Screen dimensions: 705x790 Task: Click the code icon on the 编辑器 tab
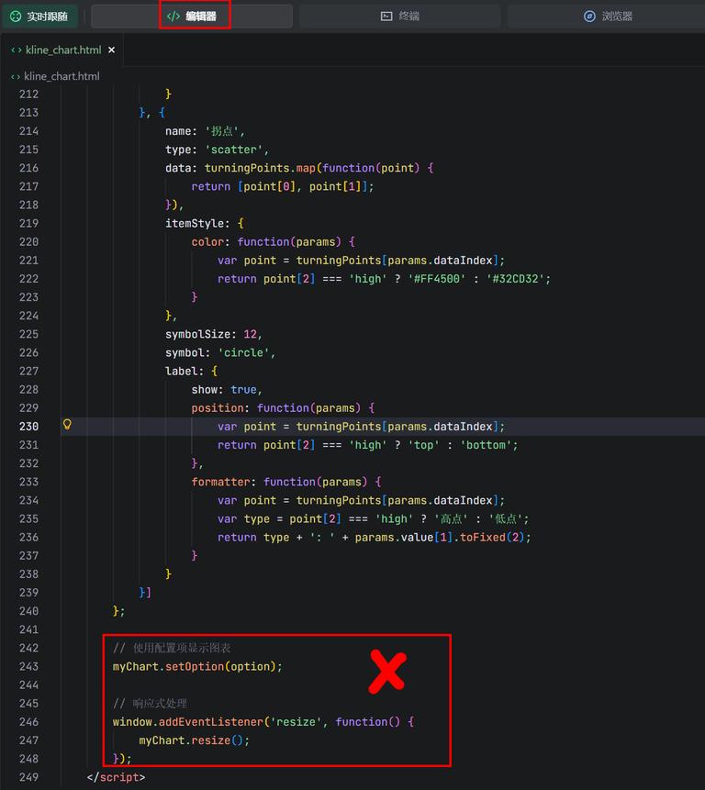pyautogui.click(x=173, y=17)
